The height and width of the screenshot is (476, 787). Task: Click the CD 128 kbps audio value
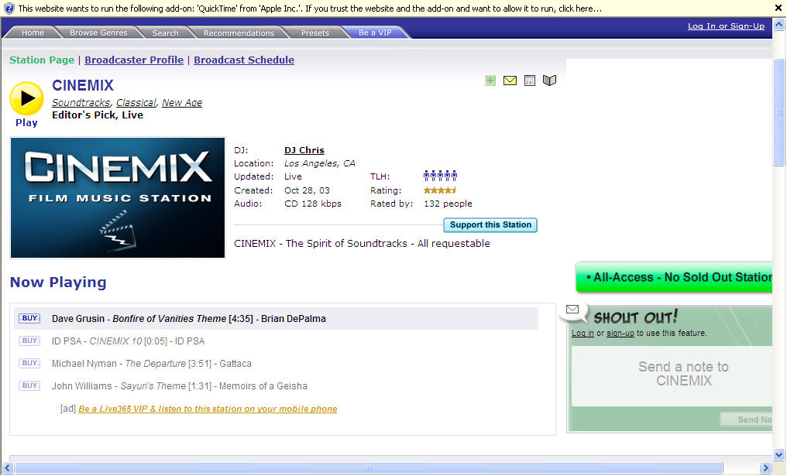[x=313, y=204]
